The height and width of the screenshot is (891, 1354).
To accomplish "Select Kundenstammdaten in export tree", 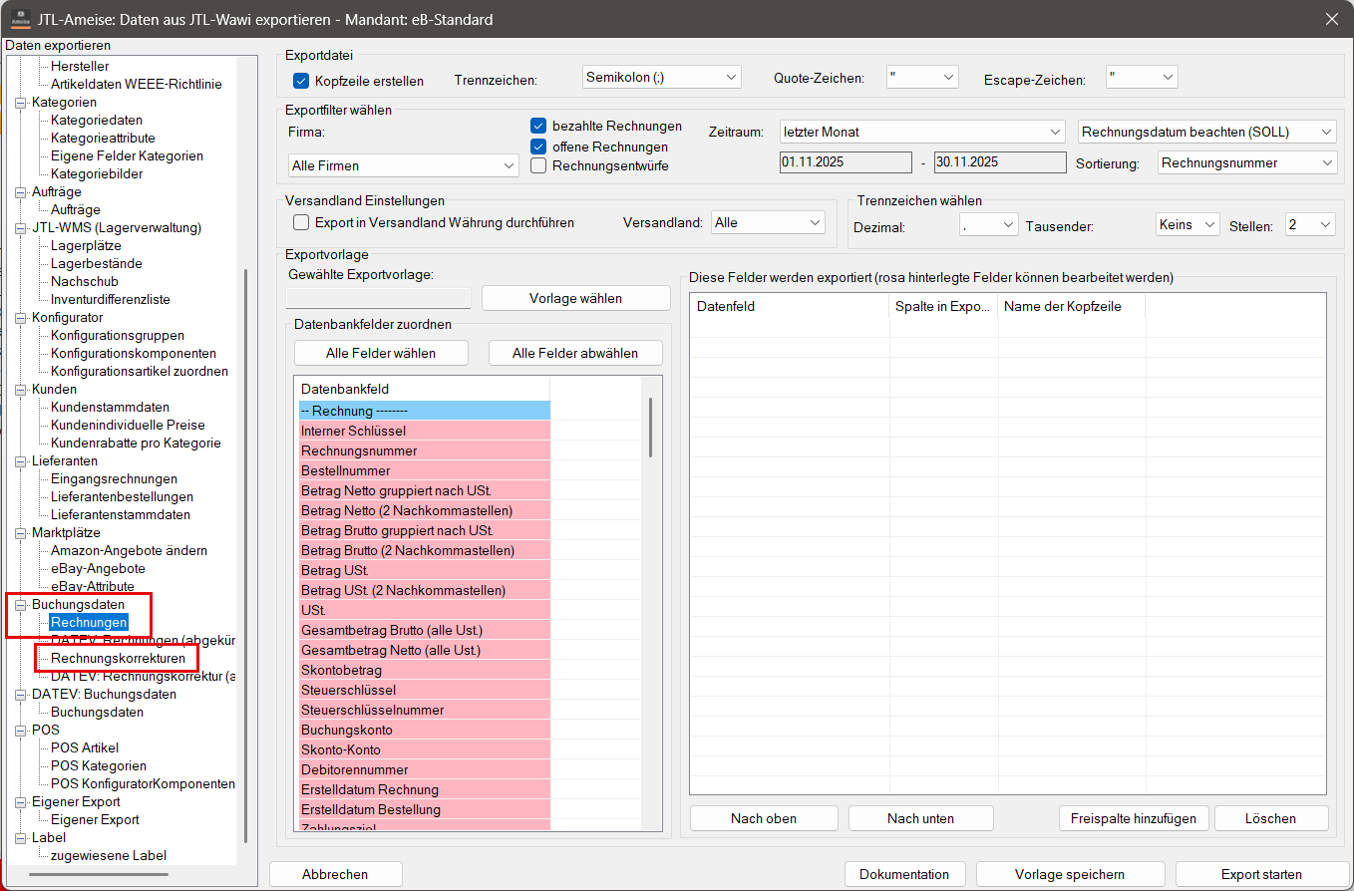I will [110, 408].
